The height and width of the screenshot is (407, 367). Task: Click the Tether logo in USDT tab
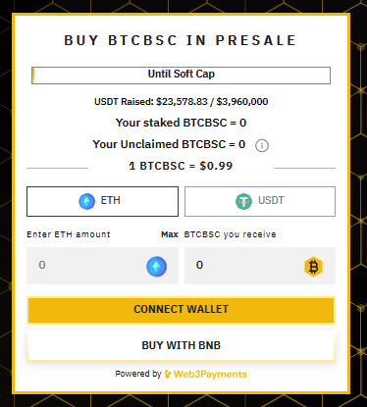(x=244, y=201)
